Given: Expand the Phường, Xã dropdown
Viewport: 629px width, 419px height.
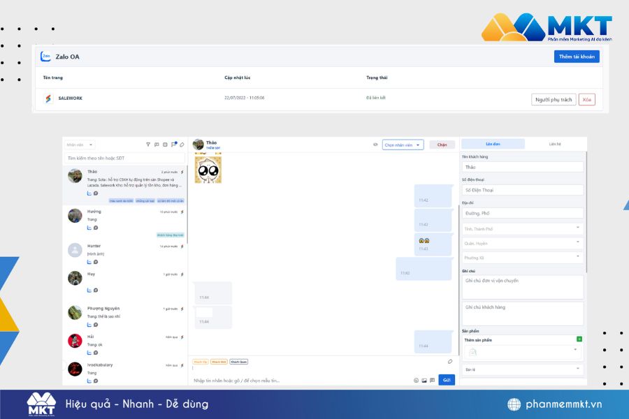Looking at the screenshot, I should tap(523, 258).
